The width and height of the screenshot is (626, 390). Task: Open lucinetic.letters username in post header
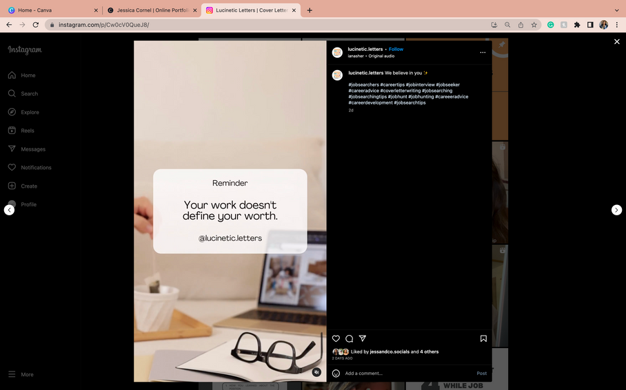(365, 50)
